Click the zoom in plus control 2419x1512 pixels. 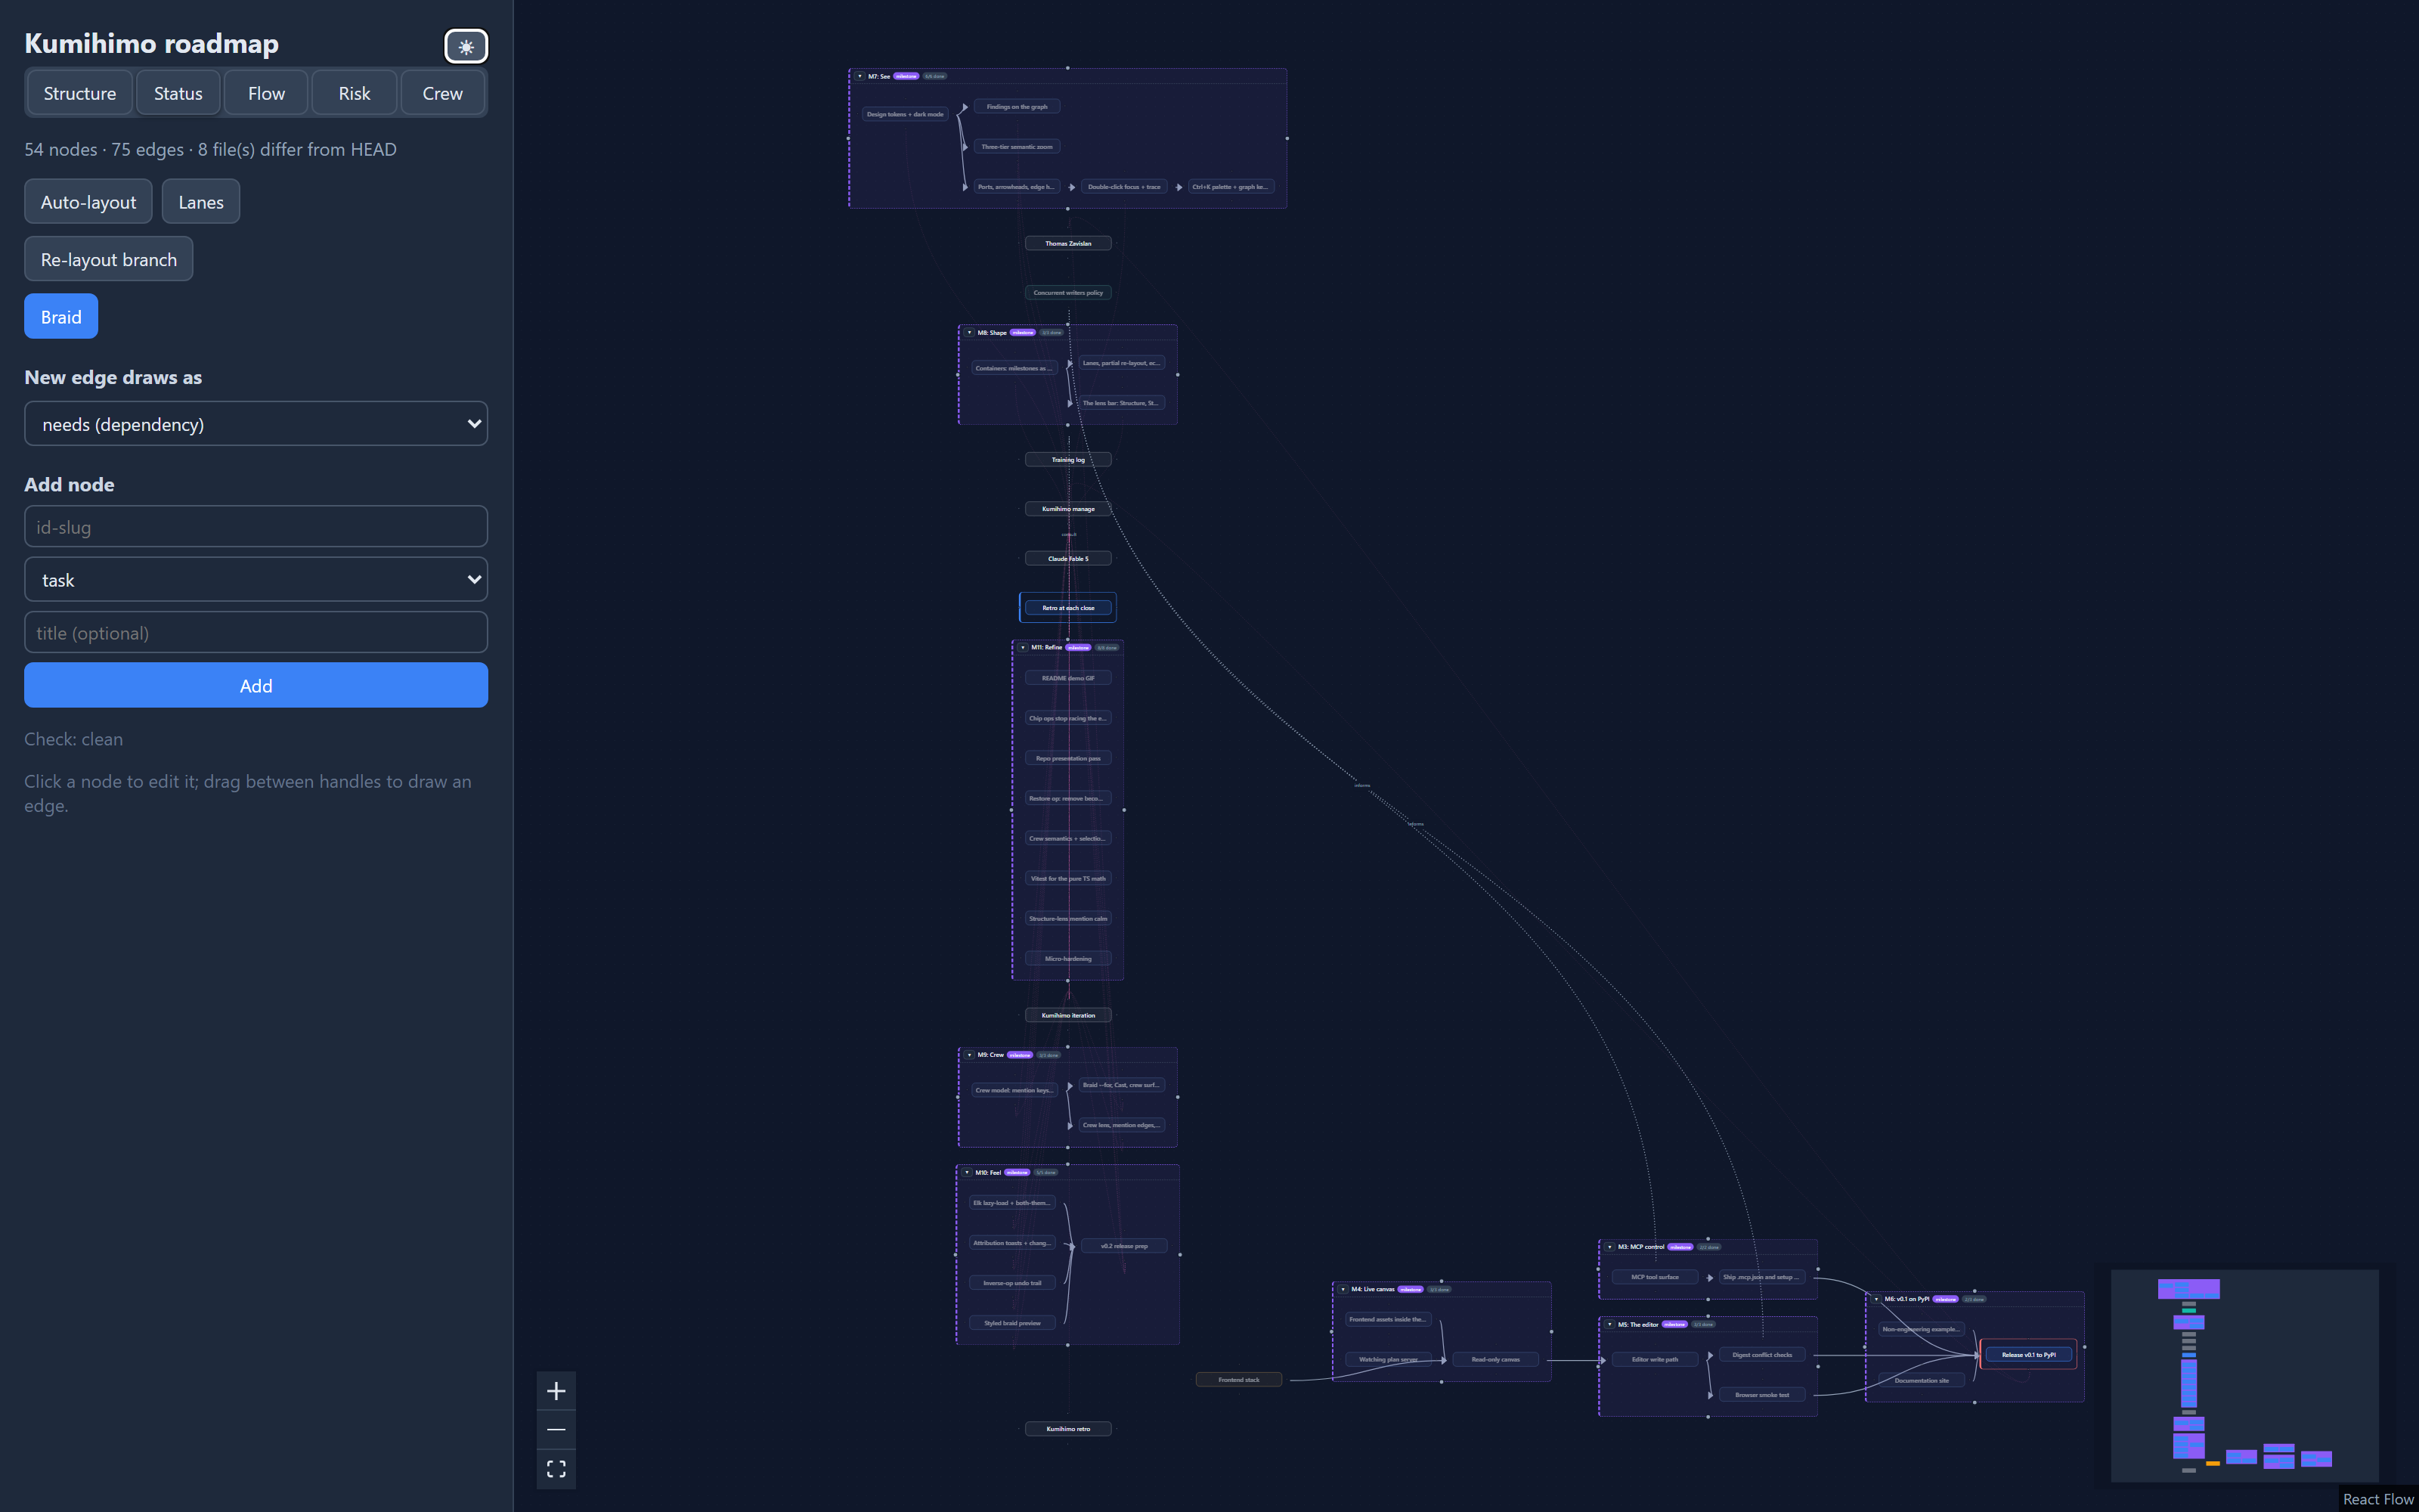[x=556, y=1391]
